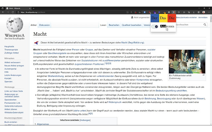
Task: Open the zoom magnifier in the address bar
Action: 131,12
